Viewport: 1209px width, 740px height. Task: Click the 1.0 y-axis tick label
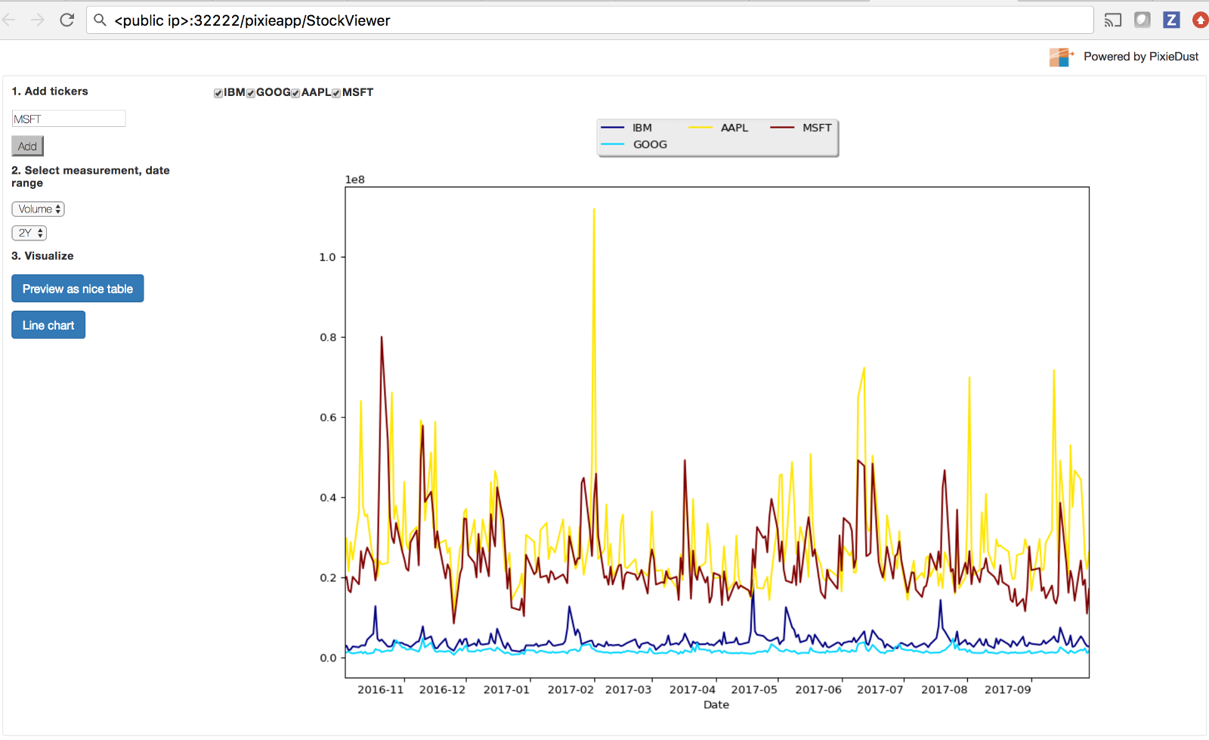[328, 257]
